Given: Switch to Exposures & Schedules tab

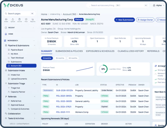Looking at the screenshot, I should (100, 51).
